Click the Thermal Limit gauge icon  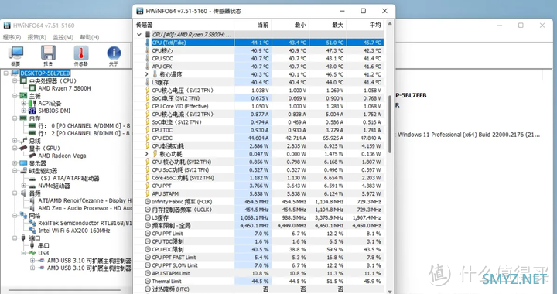point(148,281)
